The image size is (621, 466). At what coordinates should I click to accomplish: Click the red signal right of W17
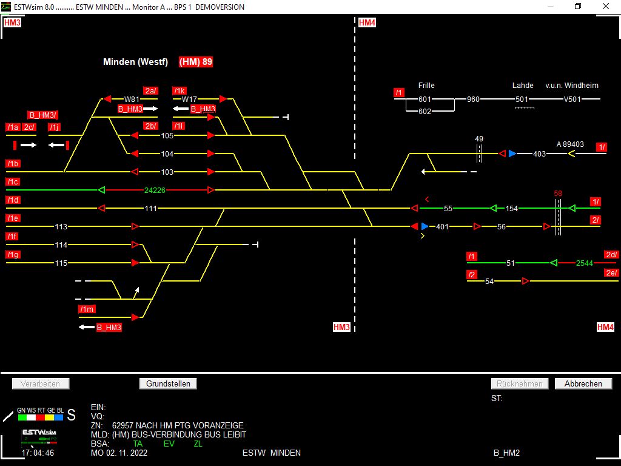click(223, 99)
